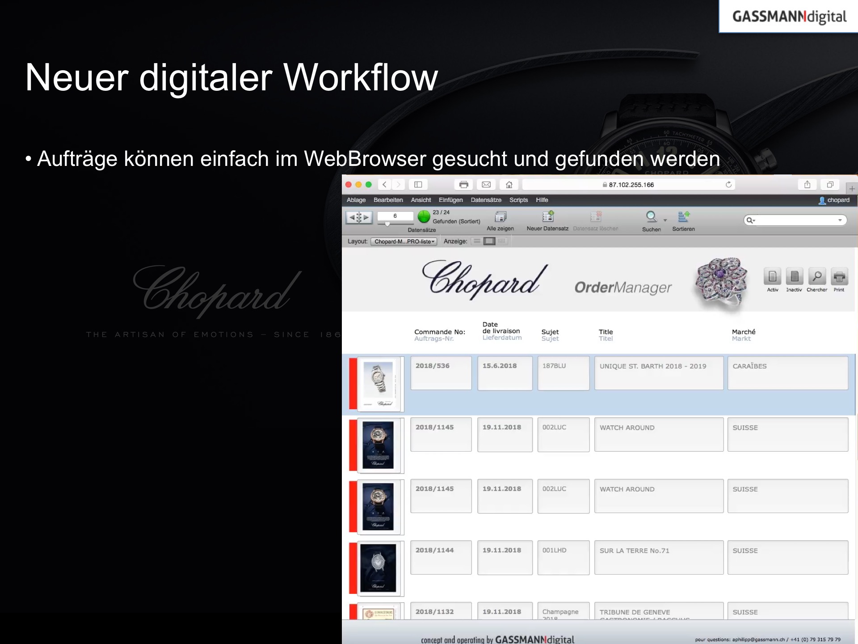858x644 pixels.
Task: Click email aphilipp@gassmann.ch in footer
Action: point(758,640)
